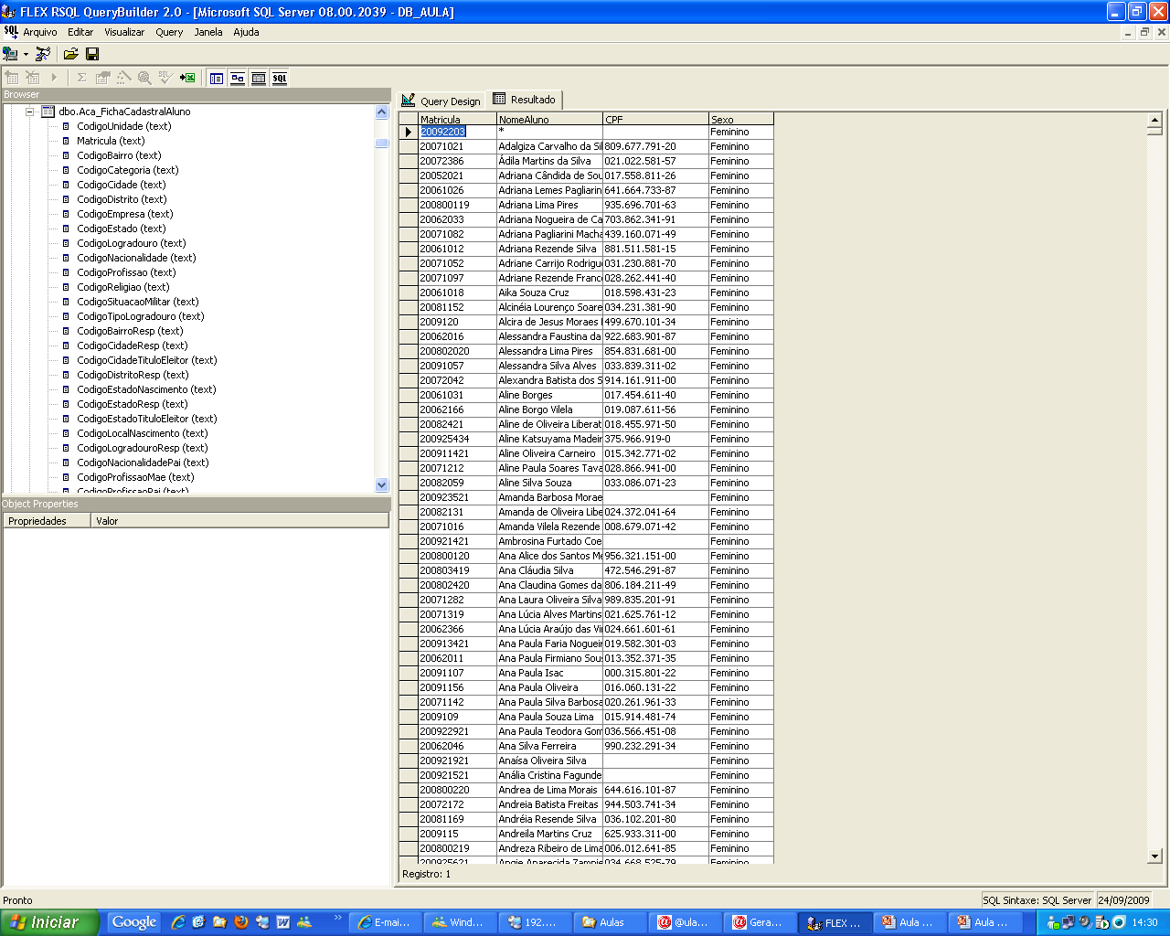Toggle the diagram pane view button

point(238,79)
